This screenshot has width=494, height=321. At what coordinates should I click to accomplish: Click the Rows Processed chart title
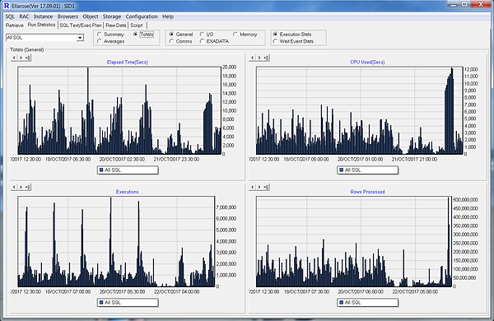pyautogui.click(x=367, y=192)
